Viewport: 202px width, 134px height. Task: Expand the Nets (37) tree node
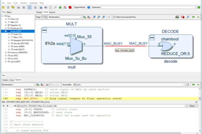[x=6, y=22]
